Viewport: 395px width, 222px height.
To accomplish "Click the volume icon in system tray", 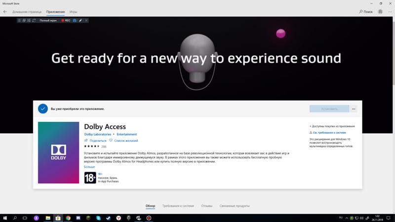I will click(362, 218).
